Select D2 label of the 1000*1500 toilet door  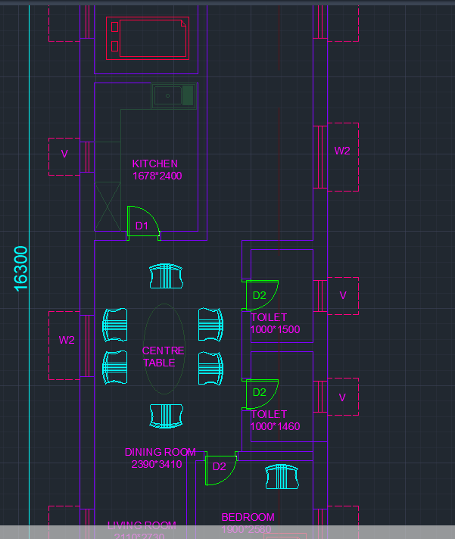[x=259, y=296]
